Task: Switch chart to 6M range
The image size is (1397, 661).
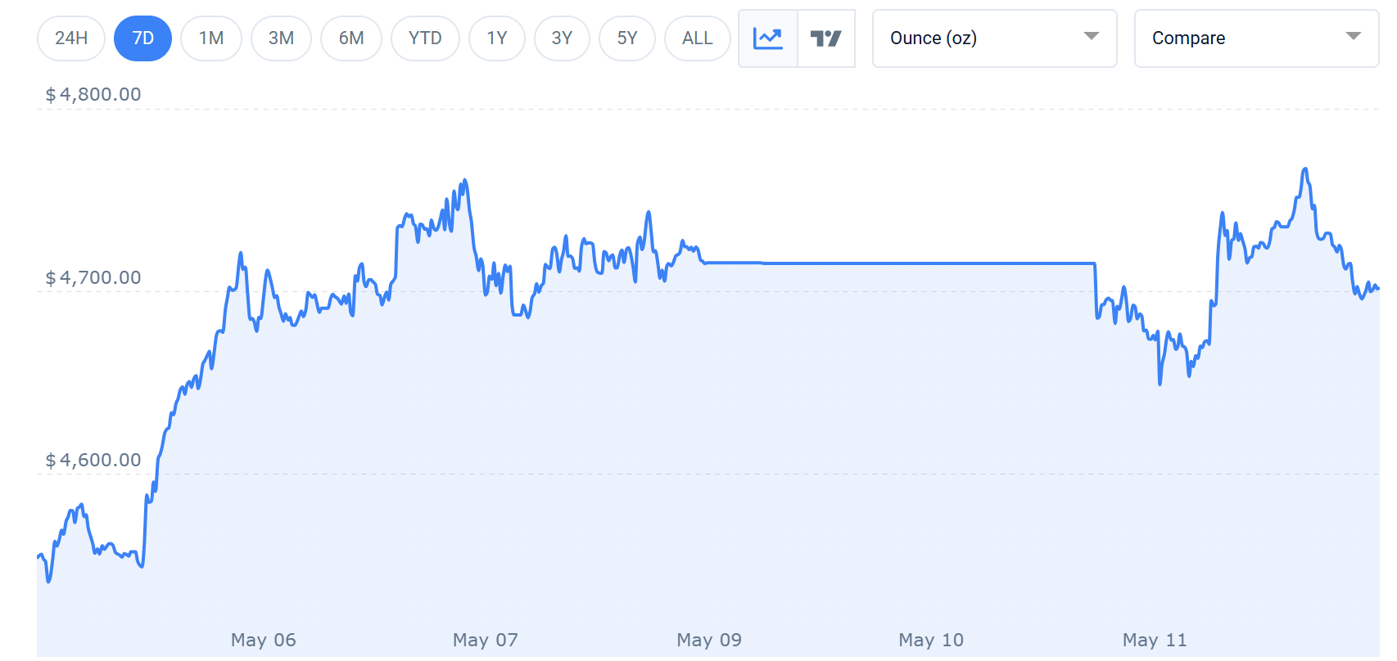Action: 351,38
